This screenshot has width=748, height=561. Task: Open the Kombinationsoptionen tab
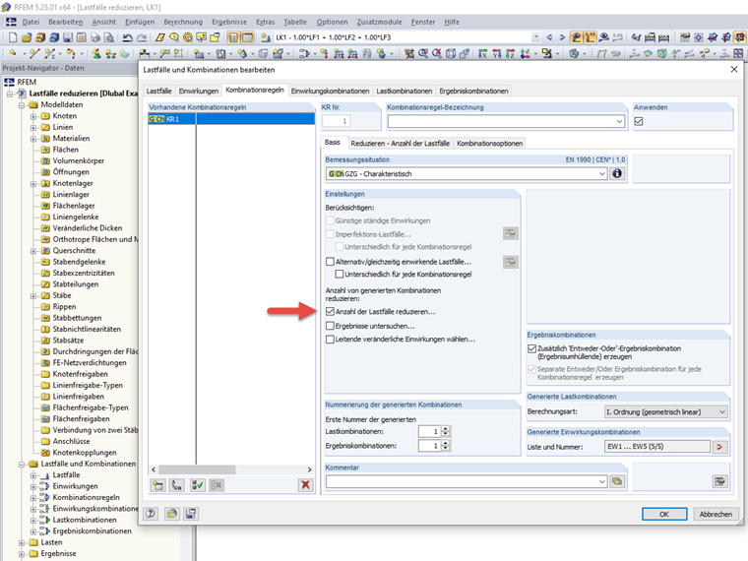tap(489, 143)
